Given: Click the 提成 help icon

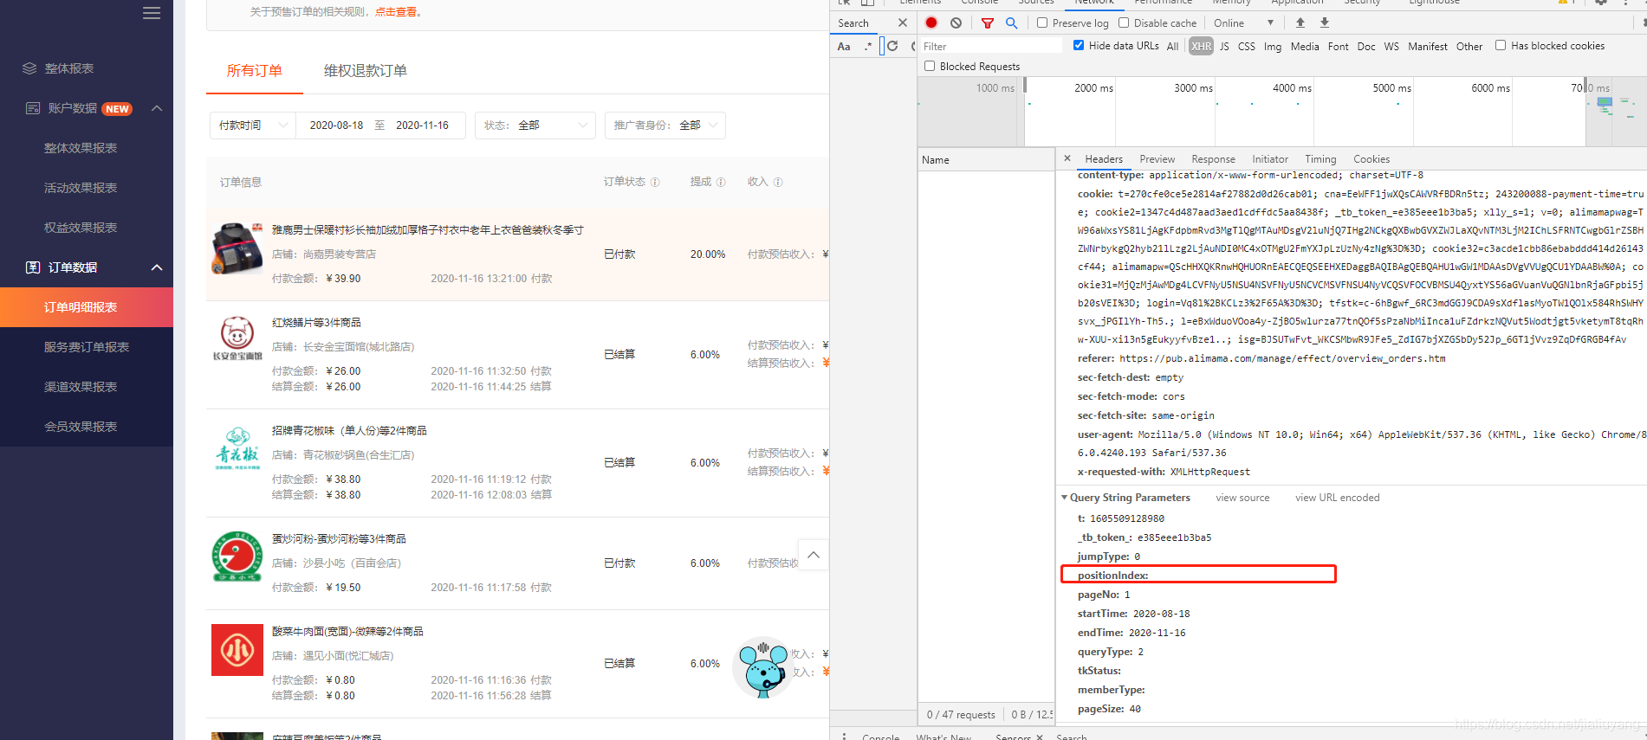Looking at the screenshot, I should pos(721,182).
